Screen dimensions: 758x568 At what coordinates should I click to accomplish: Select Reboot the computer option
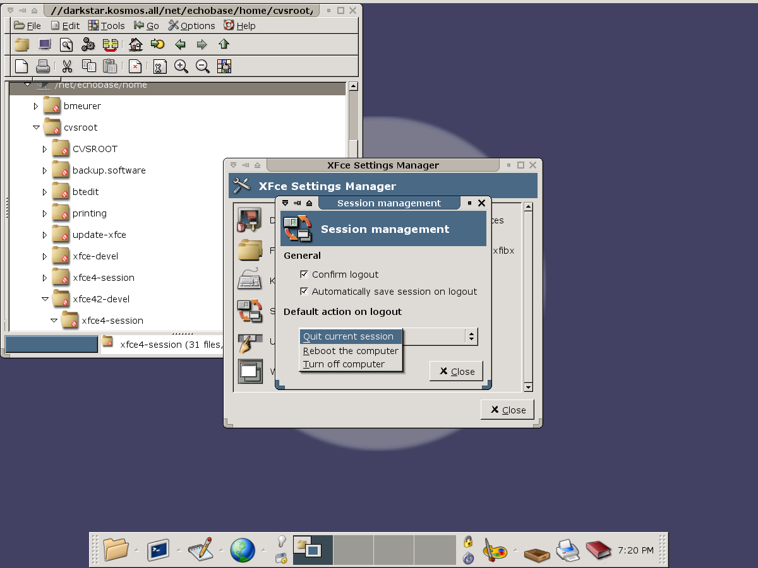pyautogui.click(x=351, y=351)
